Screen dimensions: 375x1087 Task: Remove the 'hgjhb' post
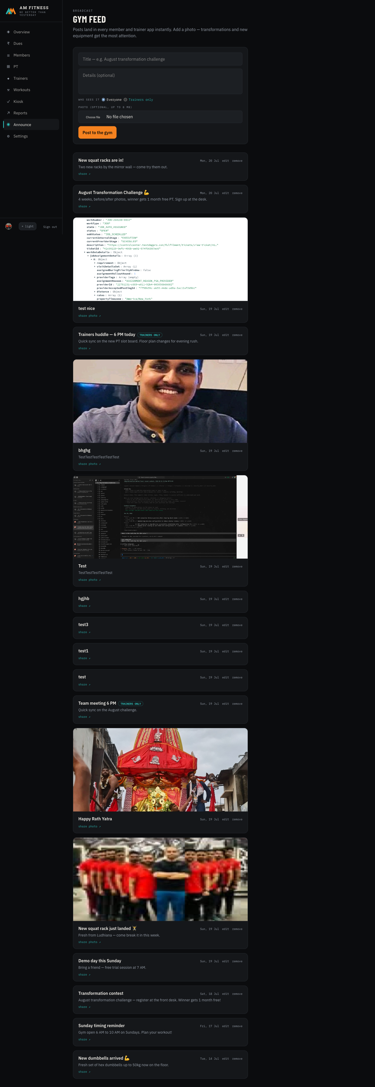point(237,599)
